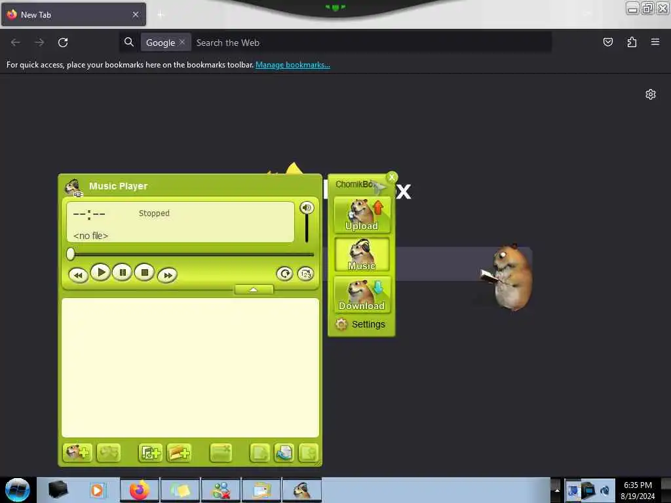Open a new tab with plus button
The width and height of the screenshot is (671, 503).
[161, 15]
